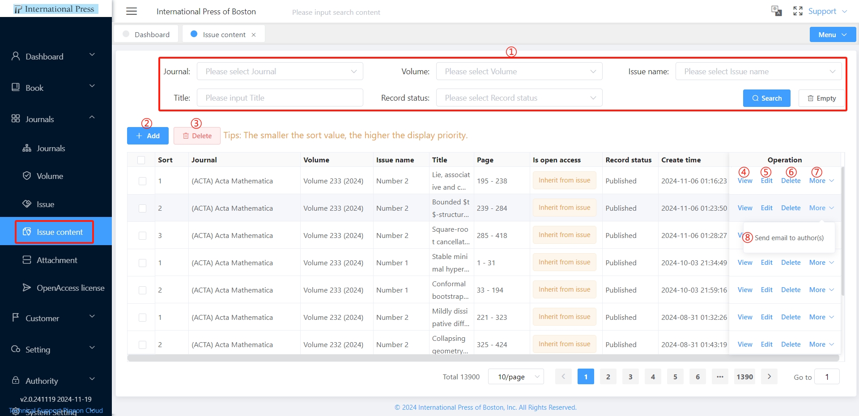Toggle the hamburger sidebar collapse icon
Screen dimensions: 859x416
132,11
